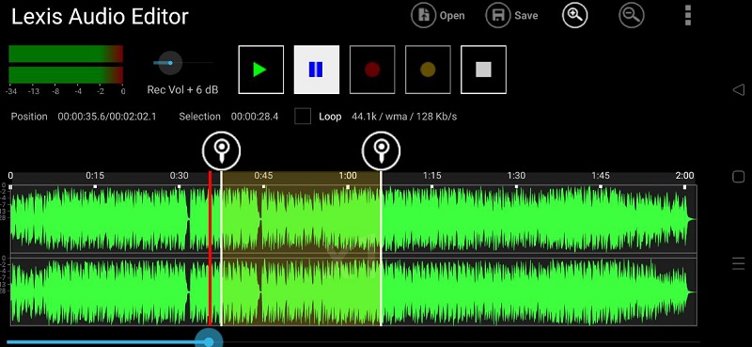
Task: Click the 44.1k / wma / 128 Kb/s format info
Action: click(x=404, y=117)
